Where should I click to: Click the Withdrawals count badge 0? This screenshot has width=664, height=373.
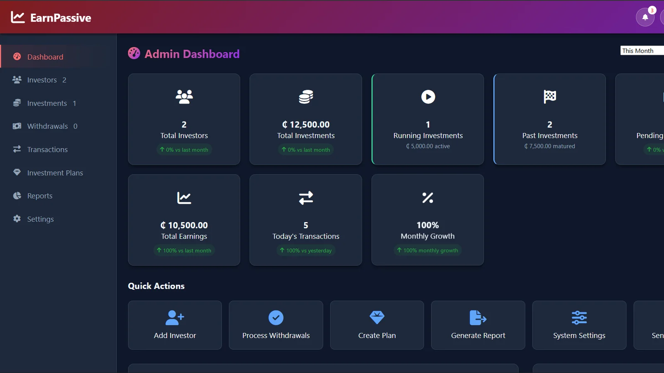click(x=76, y=126)
